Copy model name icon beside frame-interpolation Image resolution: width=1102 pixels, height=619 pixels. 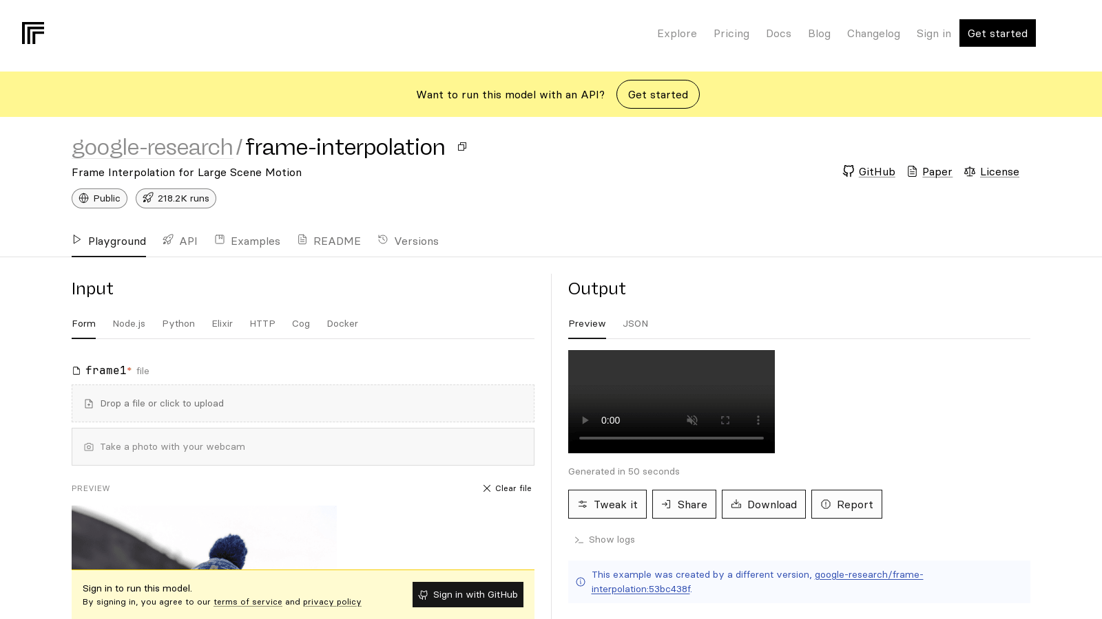click(462, 146)
